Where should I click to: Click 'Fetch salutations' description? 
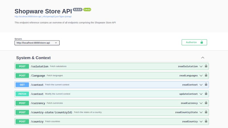(x=58, y=66)
